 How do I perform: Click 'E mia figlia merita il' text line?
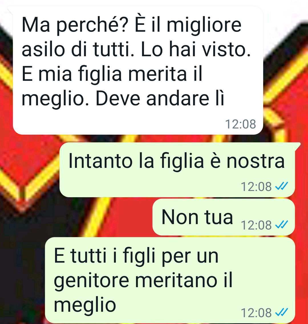[x=112, y=74]
